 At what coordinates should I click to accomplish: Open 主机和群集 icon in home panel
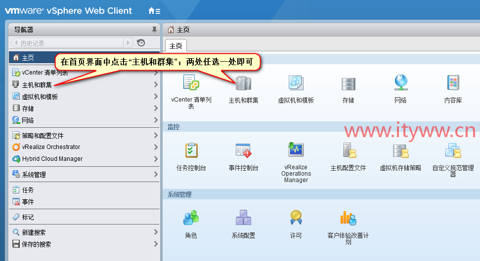pos(243,83)
